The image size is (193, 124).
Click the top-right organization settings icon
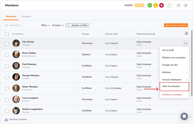186,5
